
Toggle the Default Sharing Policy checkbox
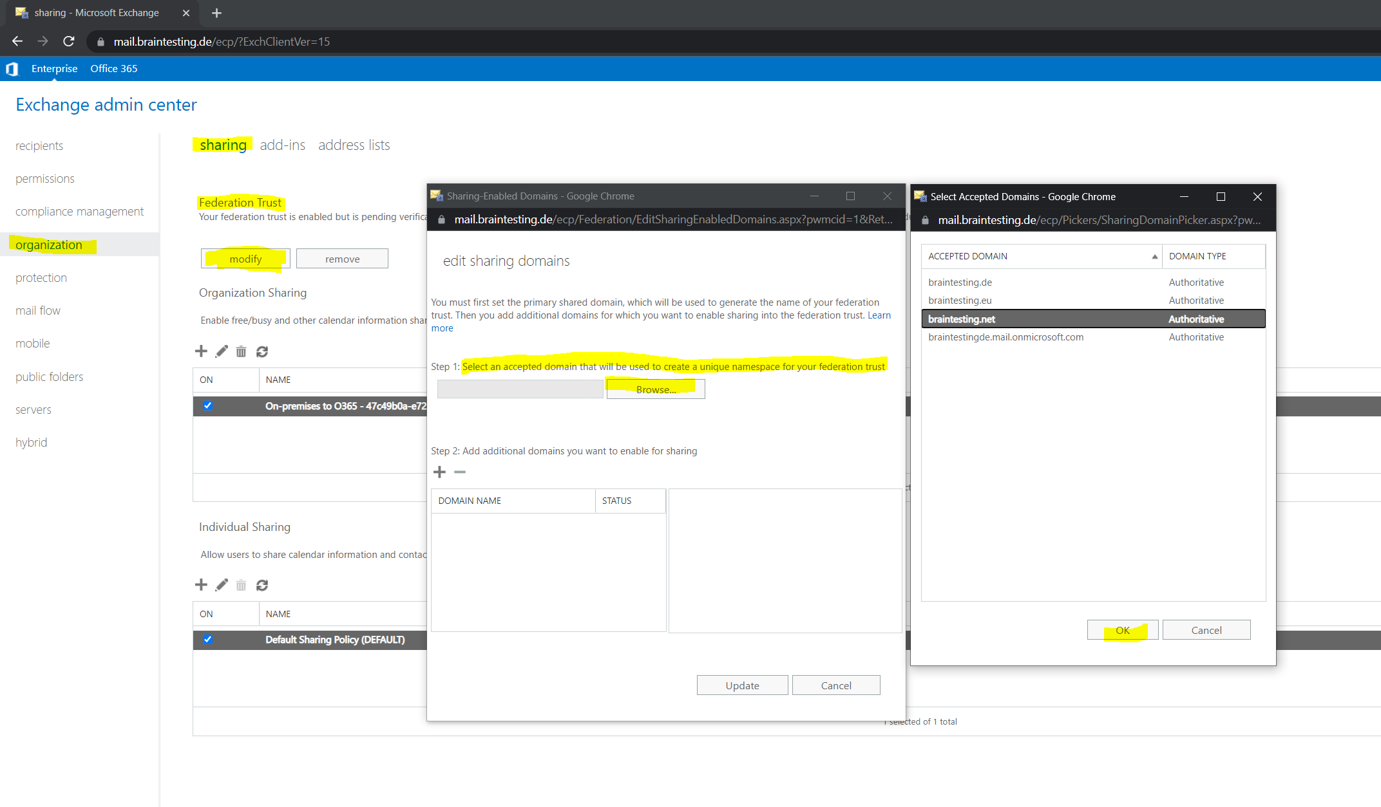point(209,639)
